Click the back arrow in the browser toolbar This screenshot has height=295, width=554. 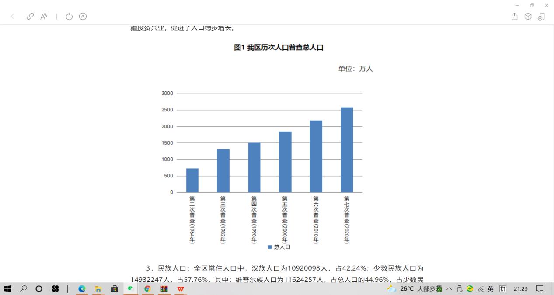click(12, 17)
